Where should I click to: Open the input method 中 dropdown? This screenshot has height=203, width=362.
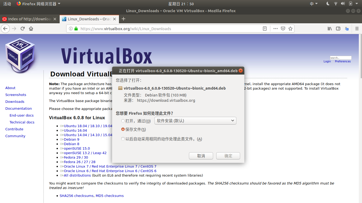point(314,4)
